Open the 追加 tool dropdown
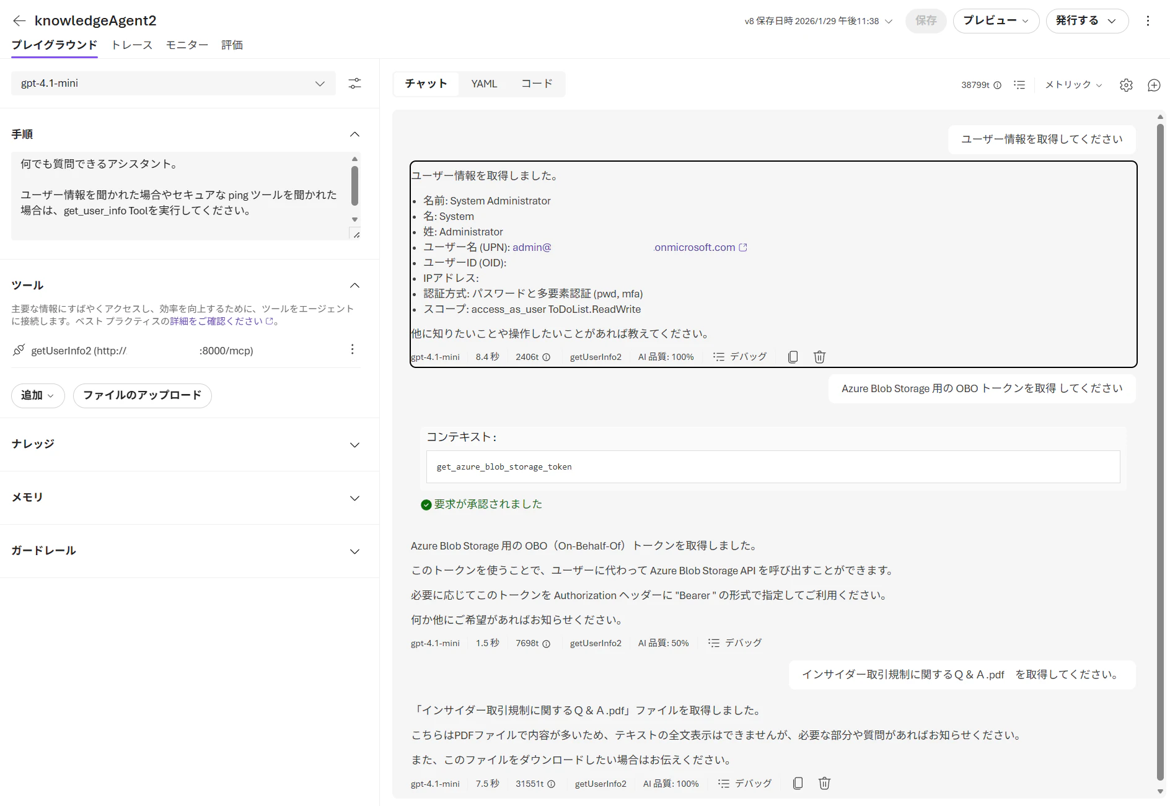 click(x=38, y=396)
